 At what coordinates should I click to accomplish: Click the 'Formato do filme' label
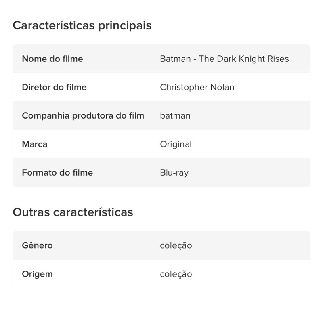tap(57, 173)
